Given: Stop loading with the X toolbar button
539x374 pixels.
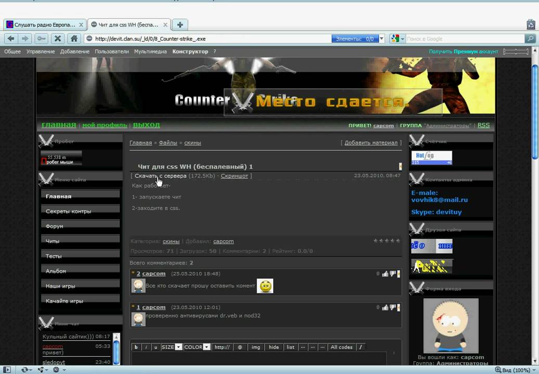Looking at the screenshot, I should [x=58, y=38].
